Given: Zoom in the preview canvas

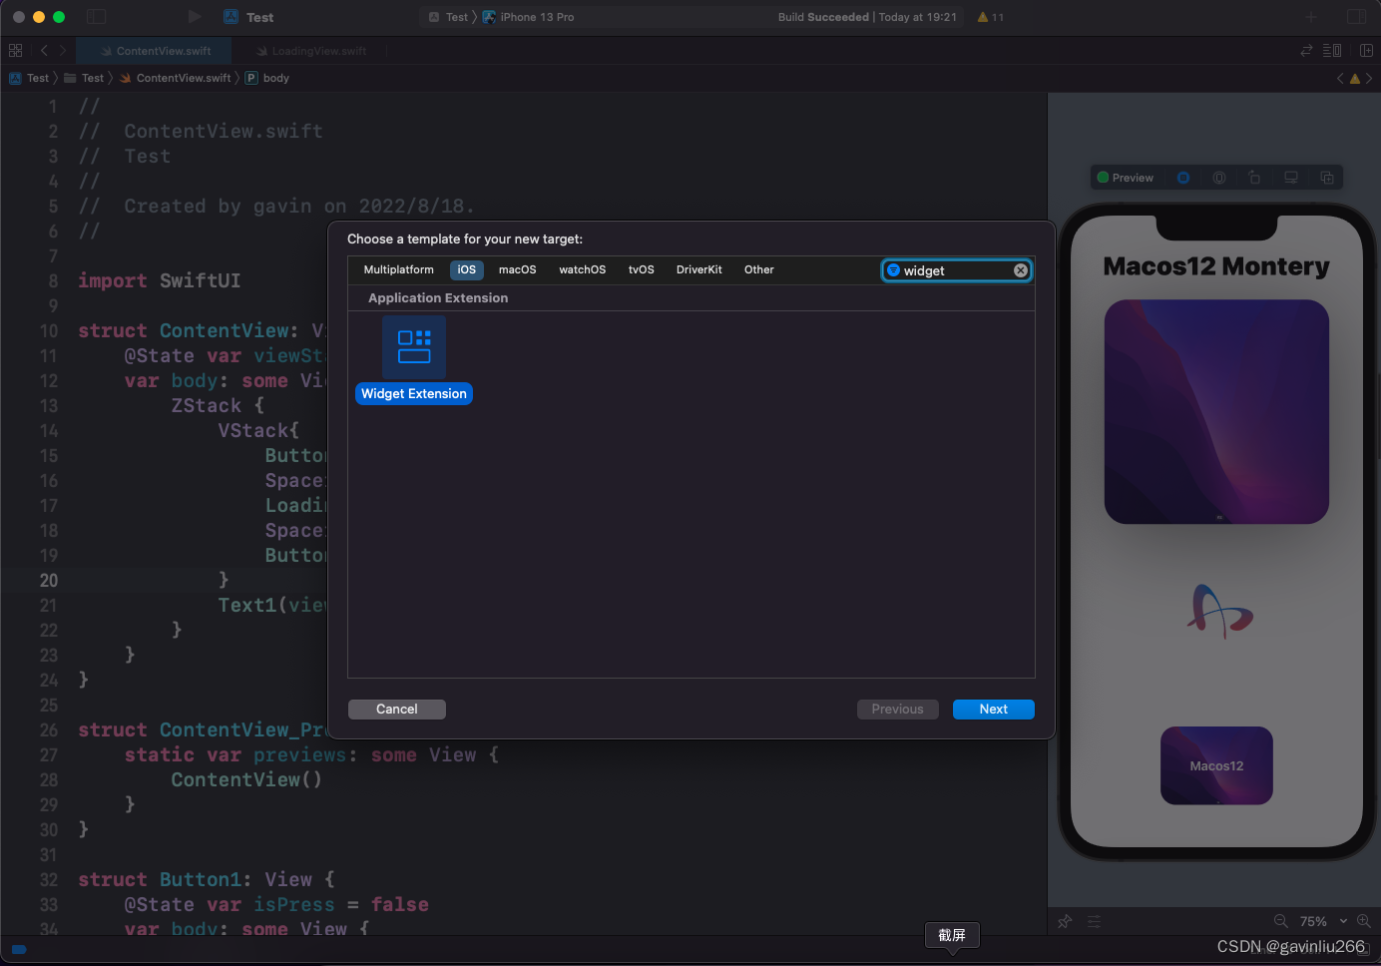Looking at the screenshot, I should [x=1364, y=921].
